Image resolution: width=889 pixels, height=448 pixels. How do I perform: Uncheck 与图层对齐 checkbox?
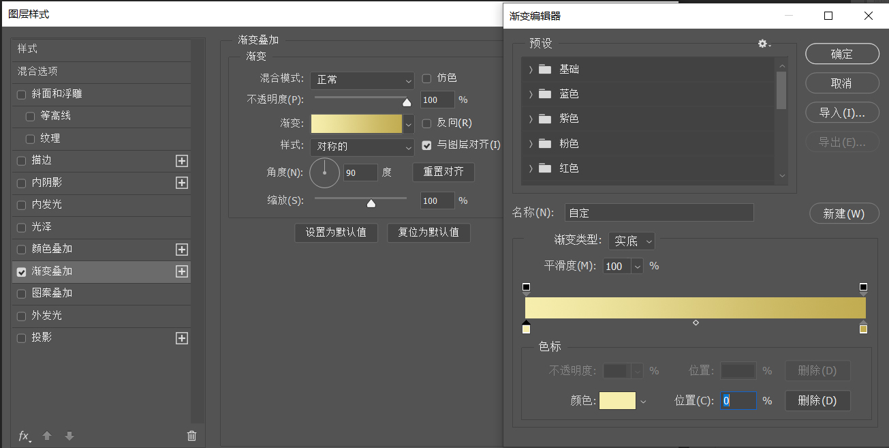[x=427, y=145]
